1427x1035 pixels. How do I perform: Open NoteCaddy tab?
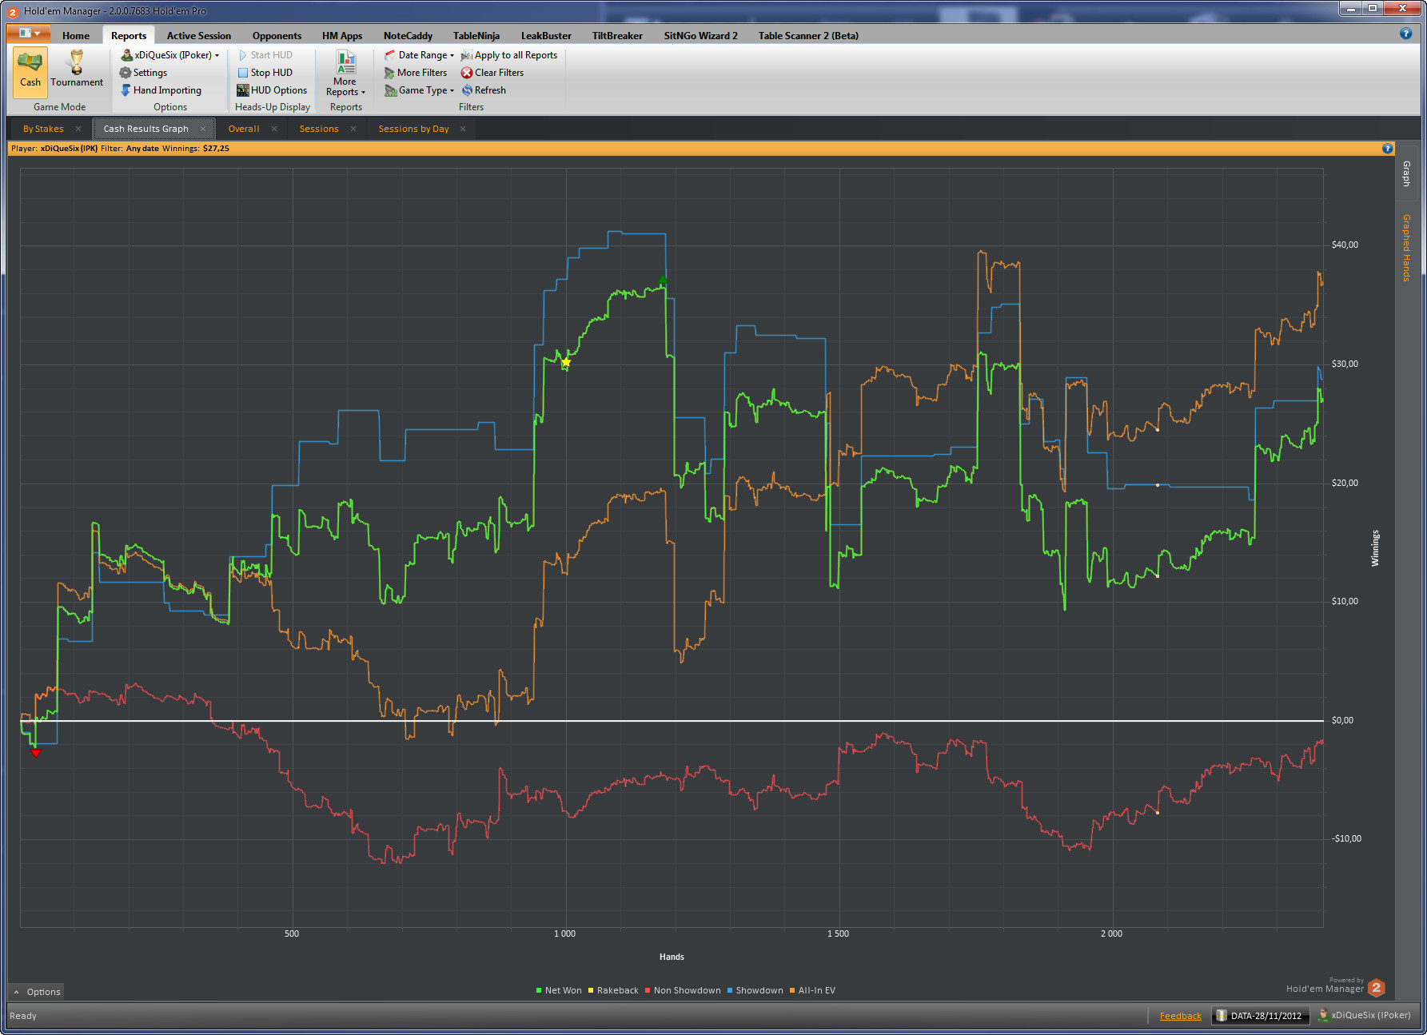click(408, 36)
